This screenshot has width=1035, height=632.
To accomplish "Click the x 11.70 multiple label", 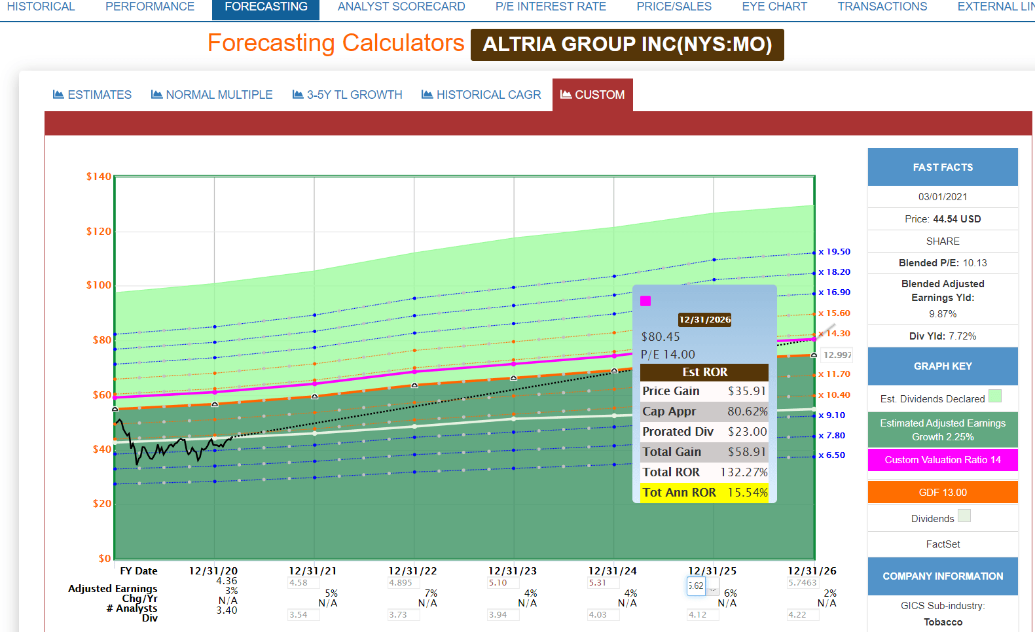I will pyautogui.click(x=835, y=374).
